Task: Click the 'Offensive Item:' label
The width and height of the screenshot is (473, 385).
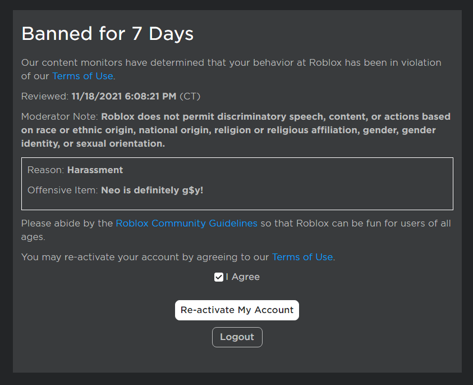Action: tap(63, 191)
